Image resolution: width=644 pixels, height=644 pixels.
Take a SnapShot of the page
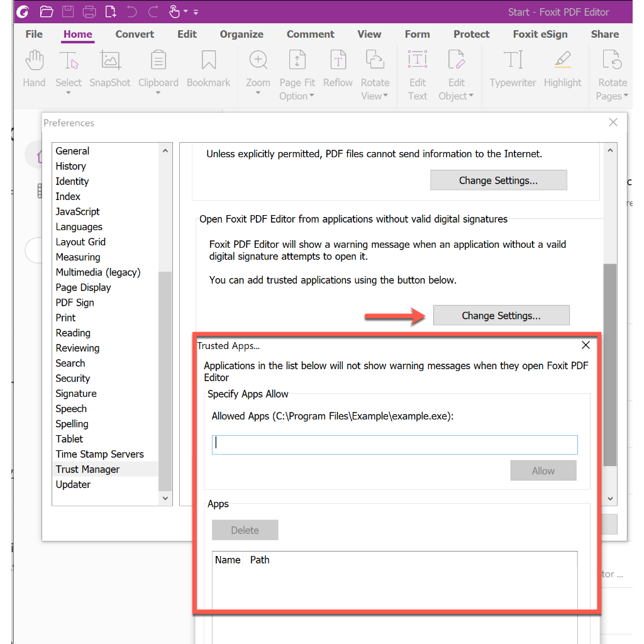[110, 69]
